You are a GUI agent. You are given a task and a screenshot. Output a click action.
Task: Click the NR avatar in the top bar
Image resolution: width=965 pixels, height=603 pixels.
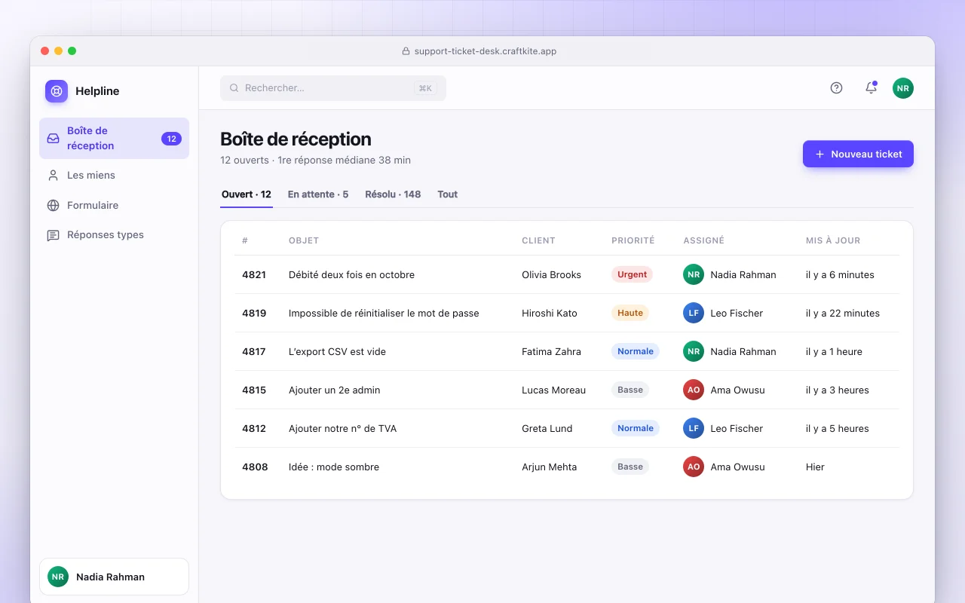[x=903, y=88]
